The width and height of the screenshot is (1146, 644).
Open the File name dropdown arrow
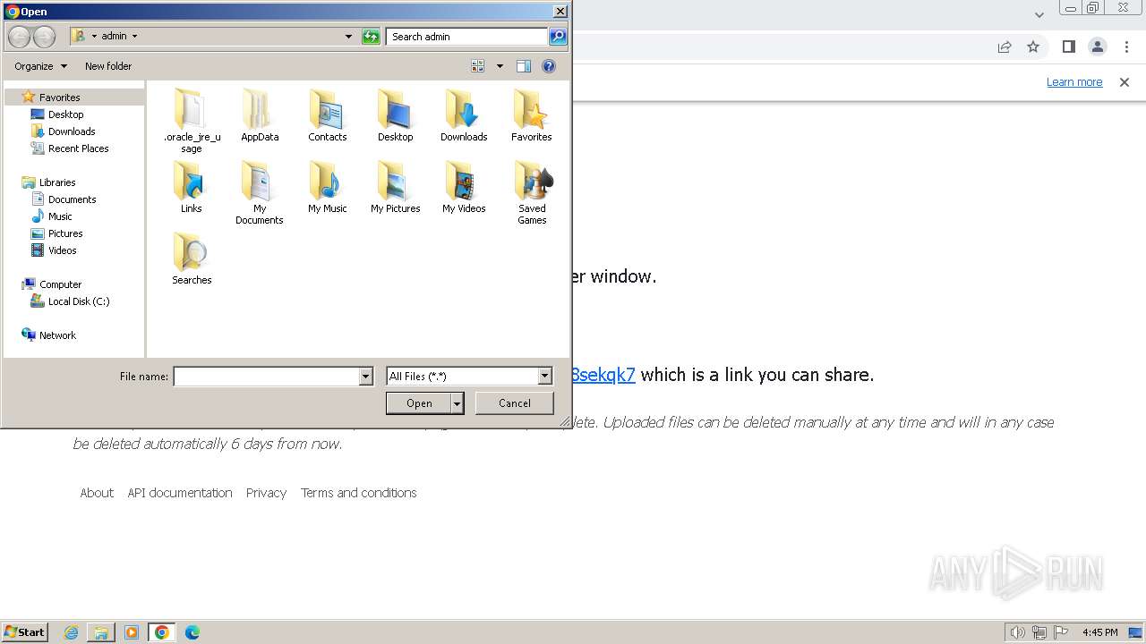[x=365, y=377]
